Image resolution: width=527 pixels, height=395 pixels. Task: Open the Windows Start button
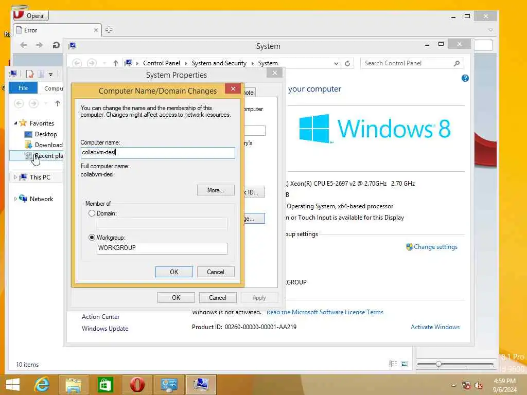point(13,385)
